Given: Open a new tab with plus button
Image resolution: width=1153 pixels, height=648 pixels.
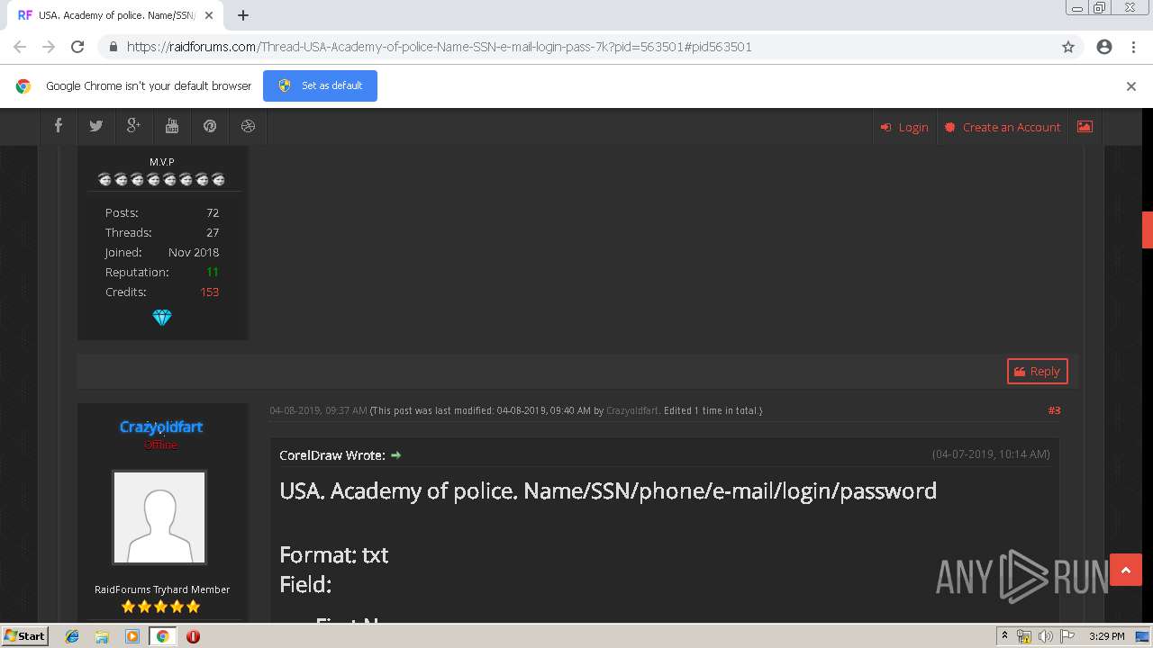Looking at the screenshot, I should 243,15.
